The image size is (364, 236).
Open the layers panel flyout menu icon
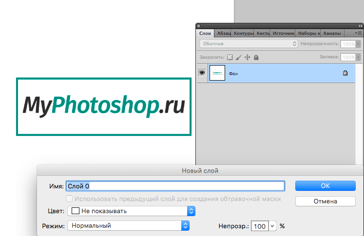click(x=358, y=34)
